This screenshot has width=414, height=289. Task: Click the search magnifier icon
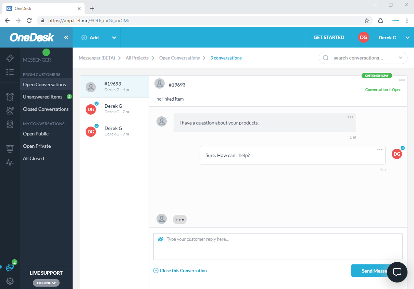pos(326,58)
